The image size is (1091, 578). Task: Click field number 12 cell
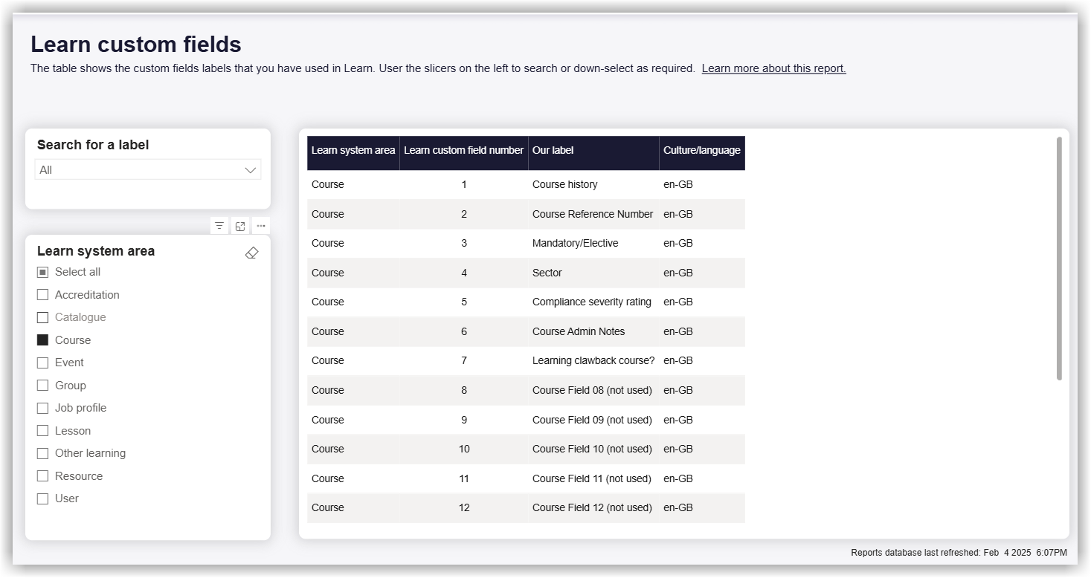pos(464,507)
